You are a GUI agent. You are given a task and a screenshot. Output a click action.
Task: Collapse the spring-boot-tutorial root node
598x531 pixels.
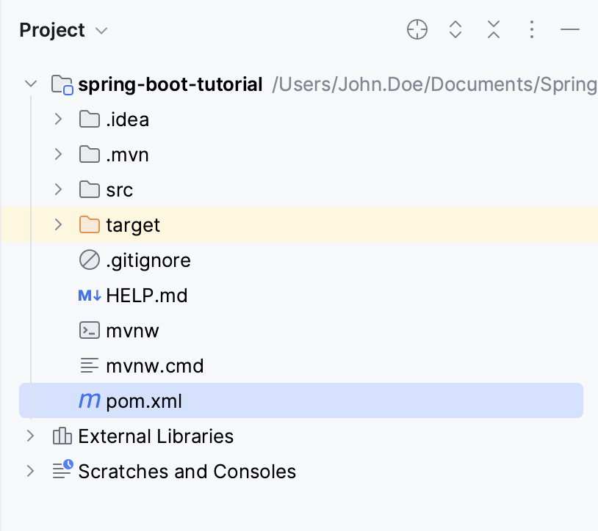(x=31, y=84)
